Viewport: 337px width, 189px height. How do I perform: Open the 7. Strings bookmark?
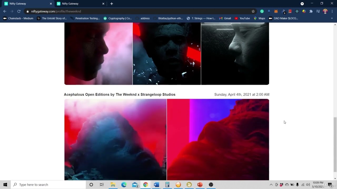(x=201, y=18)
